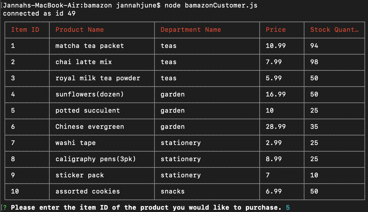Click the "snacks" department cell
The image size is (368, 212).
(172, 191)
